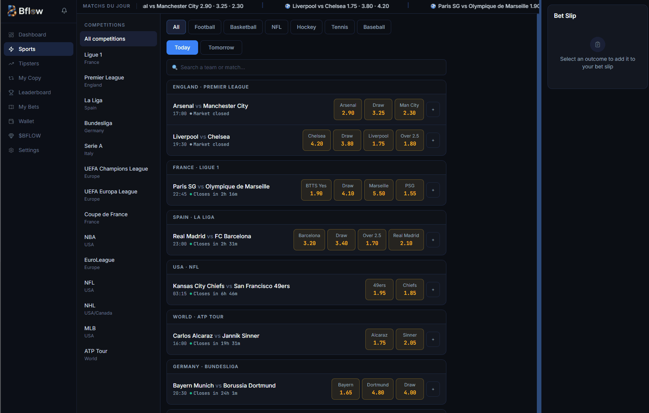Pick BTTS Yes at odds 1.90
The image size is (649, 413).
(316, 190)
